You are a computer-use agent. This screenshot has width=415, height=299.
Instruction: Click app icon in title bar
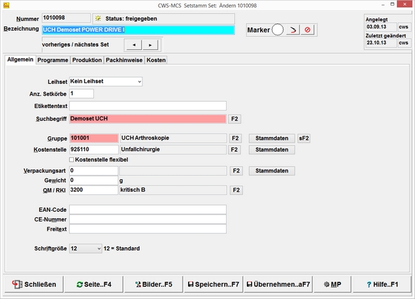pyautogui.click(x=6, y=5)
